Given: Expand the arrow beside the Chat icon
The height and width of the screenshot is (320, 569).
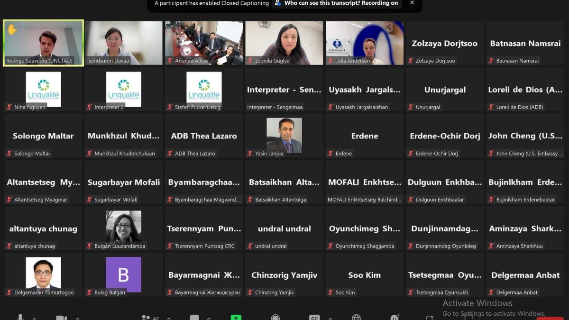Looking at the screenshot, I should 209,318.
